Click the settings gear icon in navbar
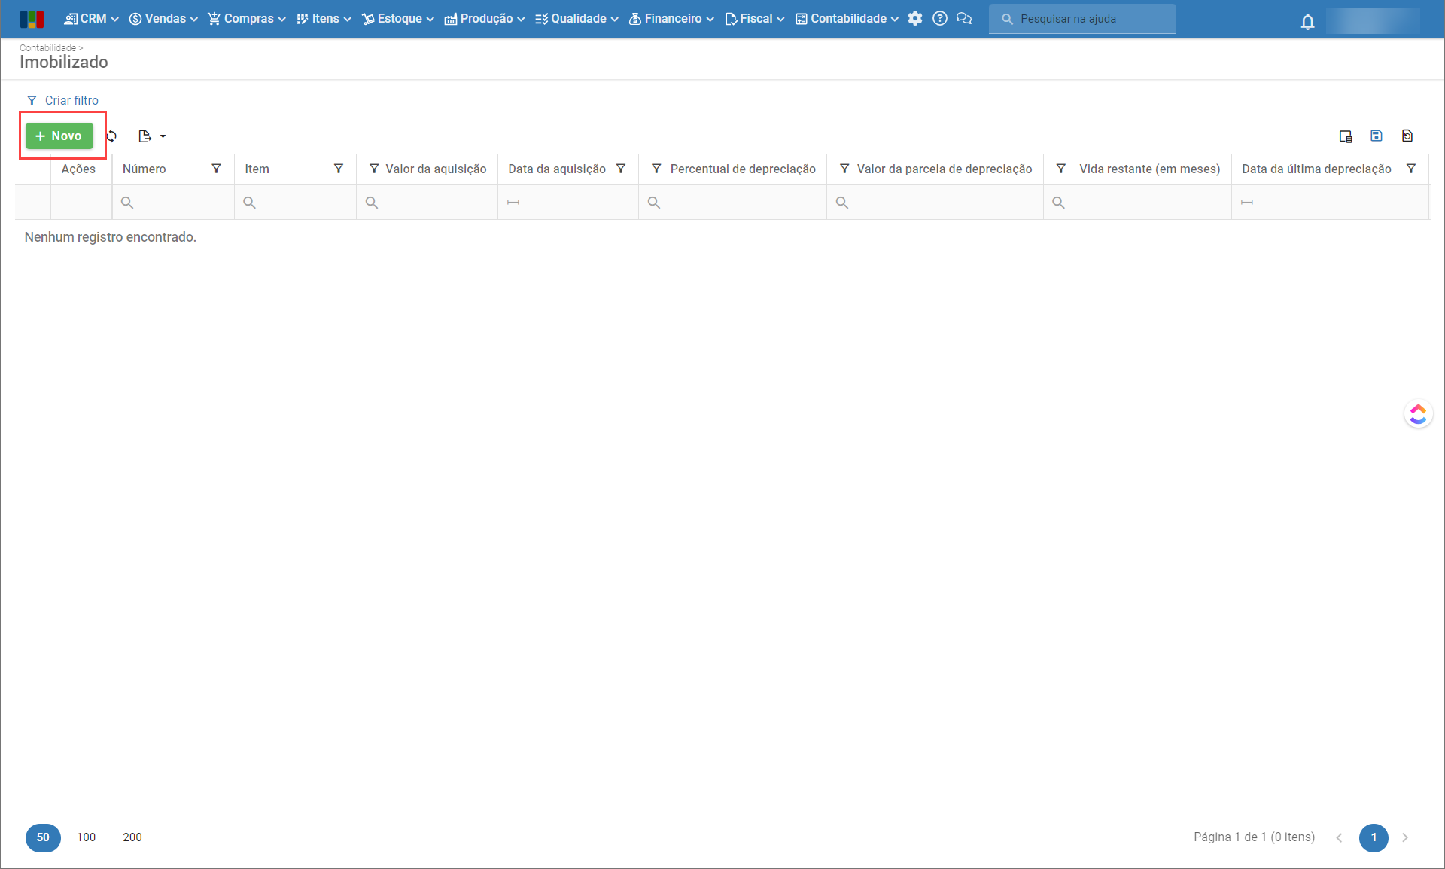 pyautogui.click(x=915, y=19)
